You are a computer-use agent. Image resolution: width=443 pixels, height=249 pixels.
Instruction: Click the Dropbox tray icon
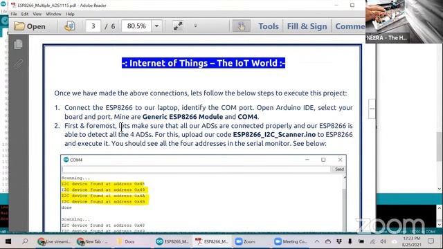339,241
